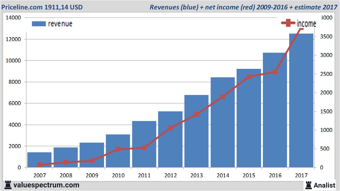Select the 2016 revenue bar

tap(275, 110)
